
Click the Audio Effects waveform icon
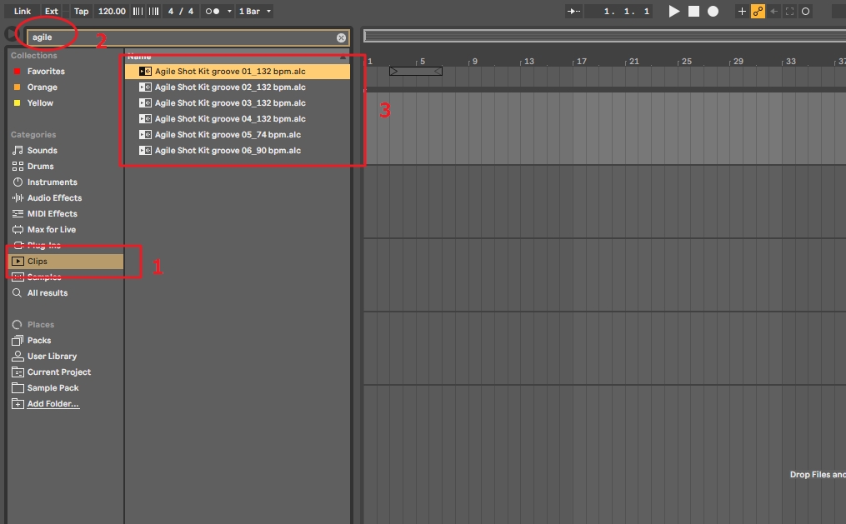pos(18,197)
